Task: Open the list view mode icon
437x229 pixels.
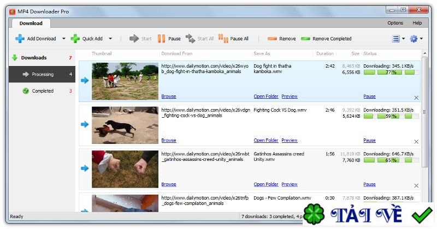Action: (395, 39)
